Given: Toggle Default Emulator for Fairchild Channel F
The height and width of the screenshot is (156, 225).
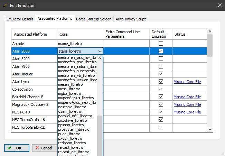Looking at the screenshot, I should [161, 97].
